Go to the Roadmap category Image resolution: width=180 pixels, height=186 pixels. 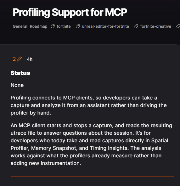tap(38, 26)
